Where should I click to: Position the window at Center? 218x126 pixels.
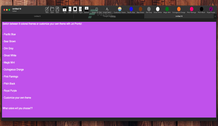(x=75, y=9)
